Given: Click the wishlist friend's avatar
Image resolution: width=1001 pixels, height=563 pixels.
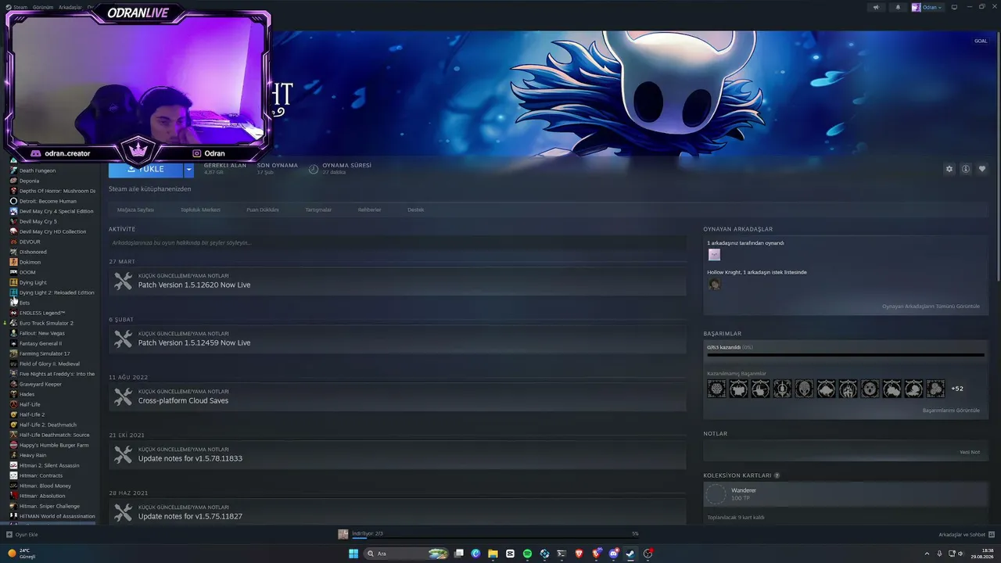Looking at the screenshot, I should [714, 285].
